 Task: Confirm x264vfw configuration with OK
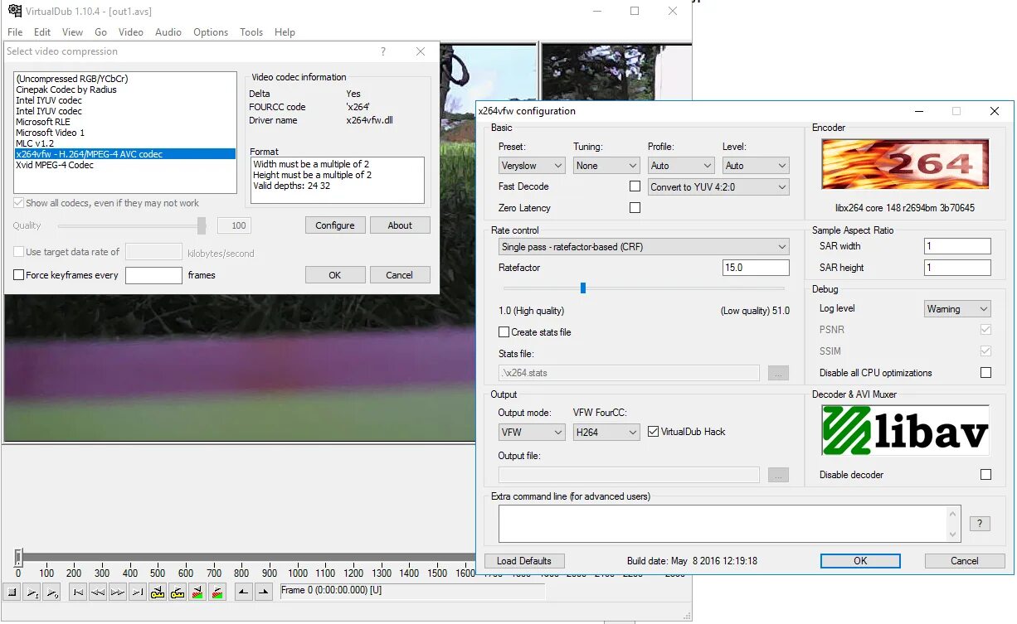860,561
